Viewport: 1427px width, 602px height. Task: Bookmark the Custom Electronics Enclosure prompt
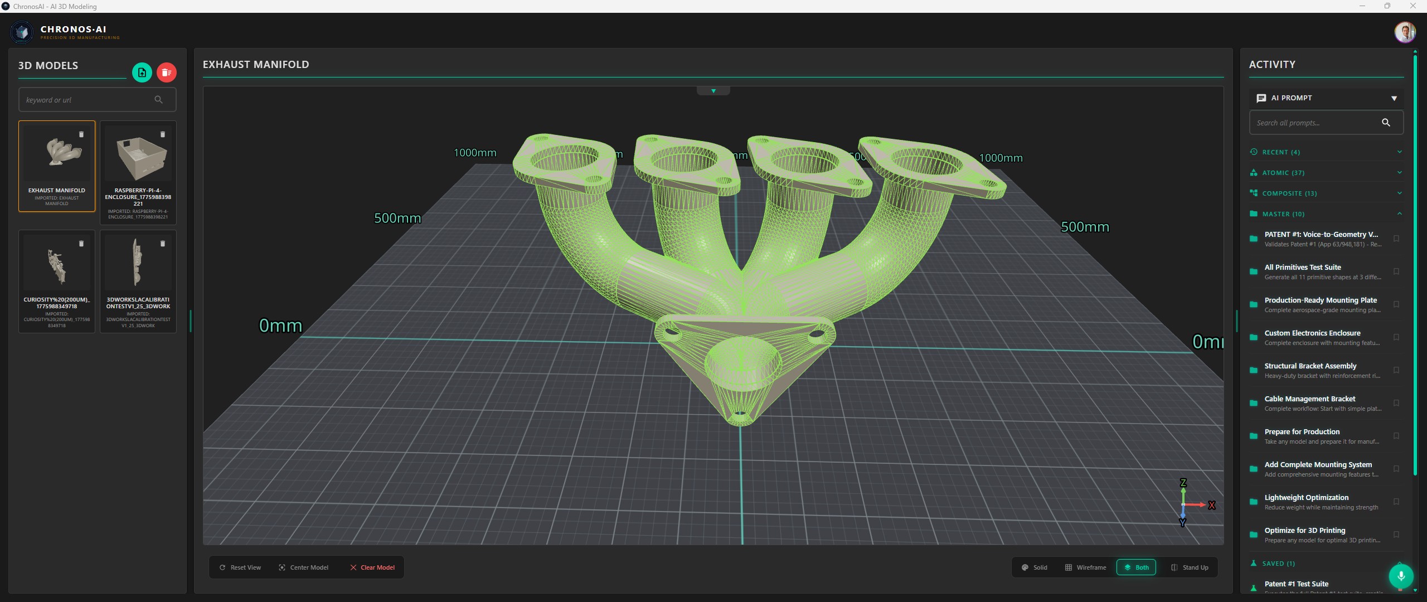(1396, 338)
